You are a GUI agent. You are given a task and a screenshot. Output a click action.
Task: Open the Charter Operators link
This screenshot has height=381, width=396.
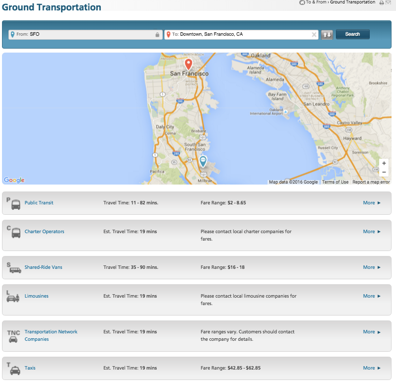[x=45, y=232]
